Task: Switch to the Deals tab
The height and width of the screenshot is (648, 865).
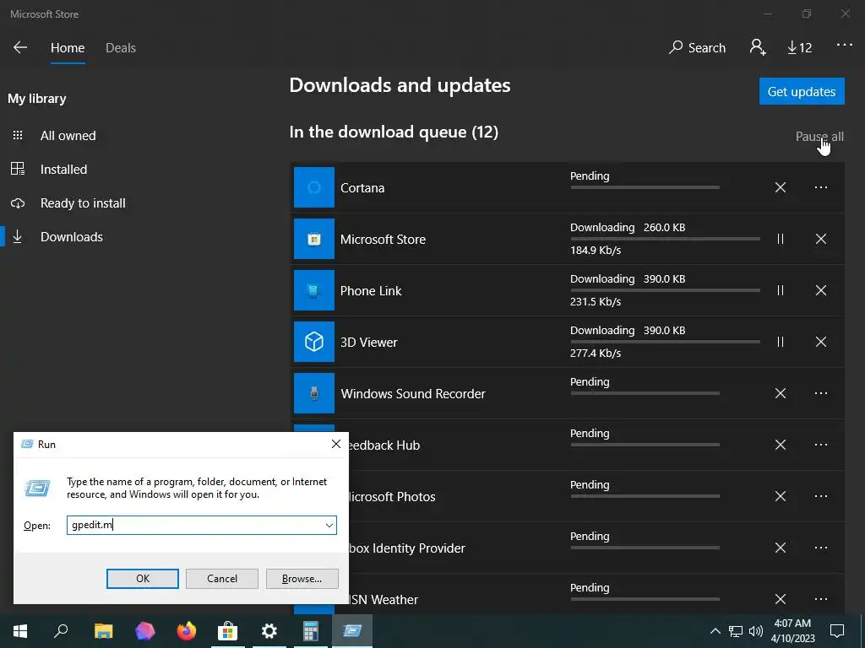Action: pyautogui.click(x=121, y=48)
